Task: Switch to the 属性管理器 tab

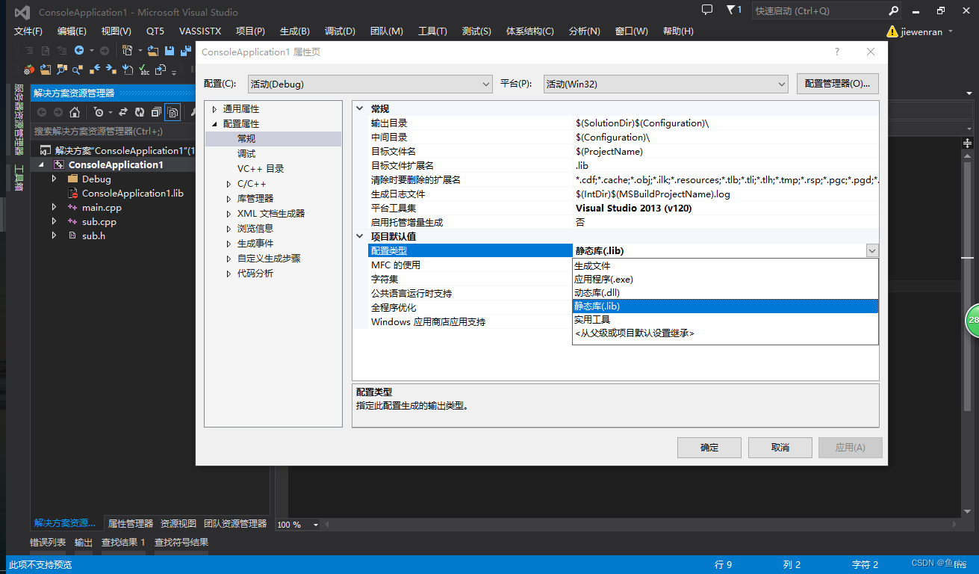Action: point(130,524)
